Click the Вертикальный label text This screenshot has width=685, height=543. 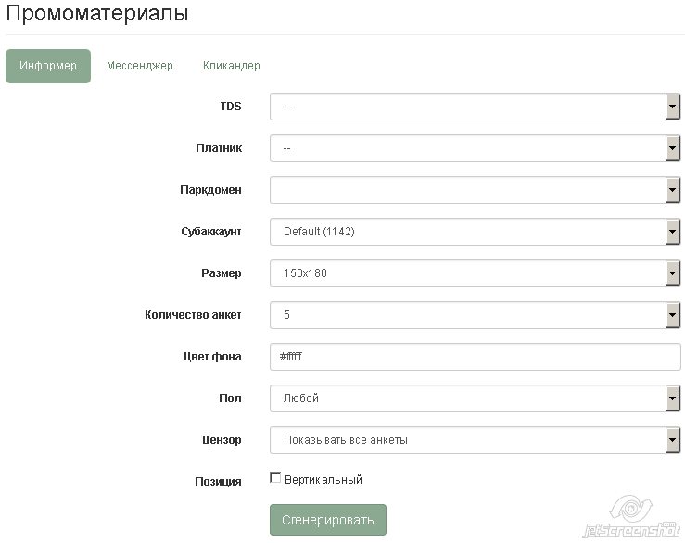point(323,480)
